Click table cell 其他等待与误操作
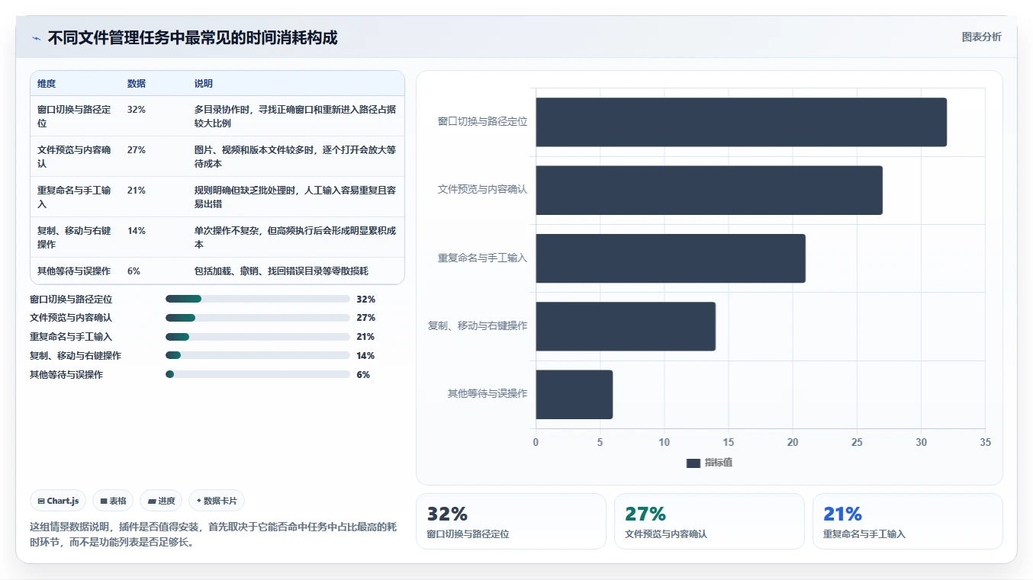The height and width of the screenshot is (580, 1033). (x=74, y=271)
